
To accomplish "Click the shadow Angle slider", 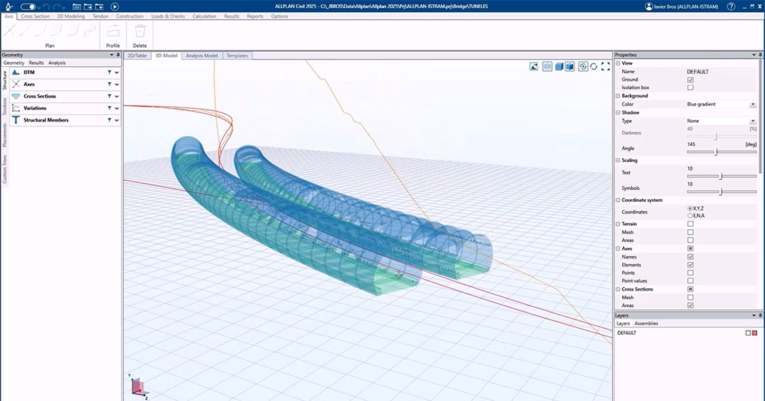I will click(x=717, y=152).
